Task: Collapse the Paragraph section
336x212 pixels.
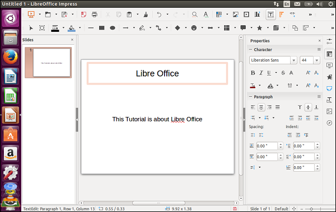Action: (250, 97)
